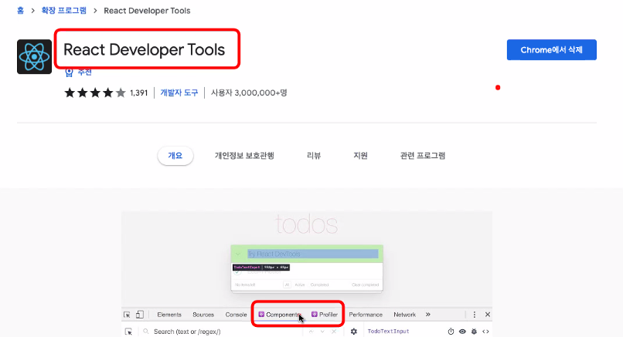
Task: Open the 1,391 ratings count
Action: pos(138,93)
